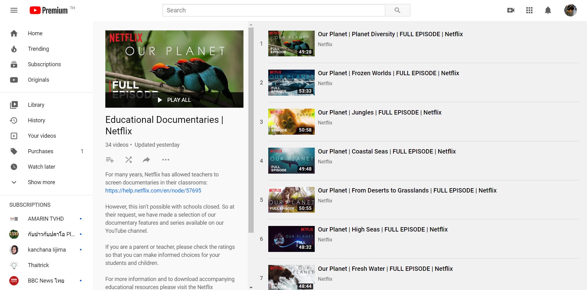
Task: Open the playlist three-dot more menu
Action: 166,160
